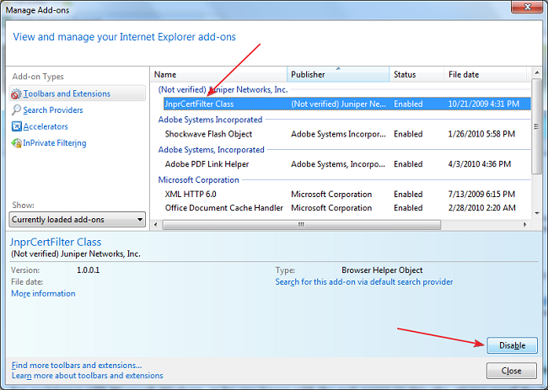
Task: Select the Shockwave Flash Object row
Action: (x=341, y=134)
